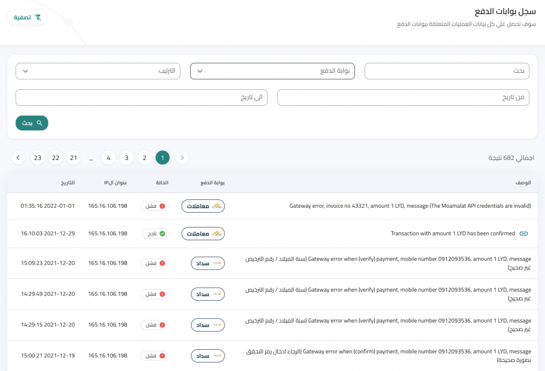The height and width of the screenshot is (371, 545).
Task: Focus the الى تاريخ to-date field
Action: point(141,98)
